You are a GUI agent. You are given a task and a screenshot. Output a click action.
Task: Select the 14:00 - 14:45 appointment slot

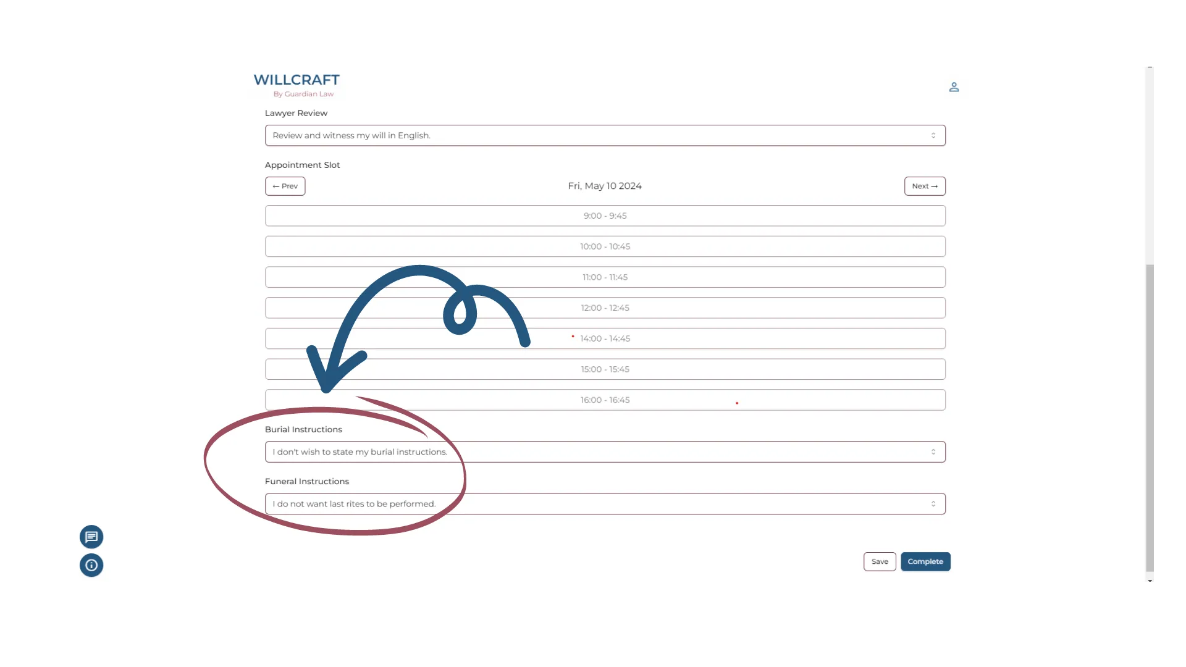coord(605,338)
